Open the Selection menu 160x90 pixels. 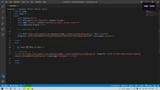point(17,2)
